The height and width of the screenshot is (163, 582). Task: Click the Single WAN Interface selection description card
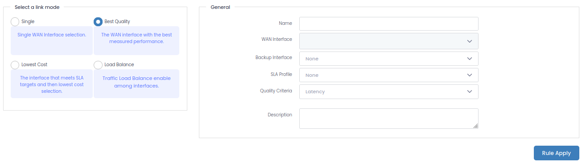pyautogui.click(x=52, y=40)
